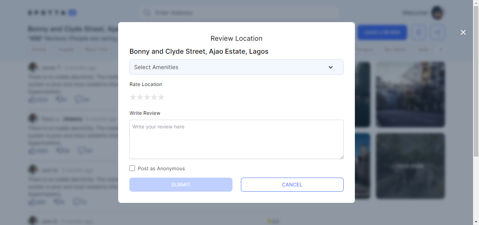Rate location with the first star
The height and width of the screenshot is (225, 479).
[133, 97]
